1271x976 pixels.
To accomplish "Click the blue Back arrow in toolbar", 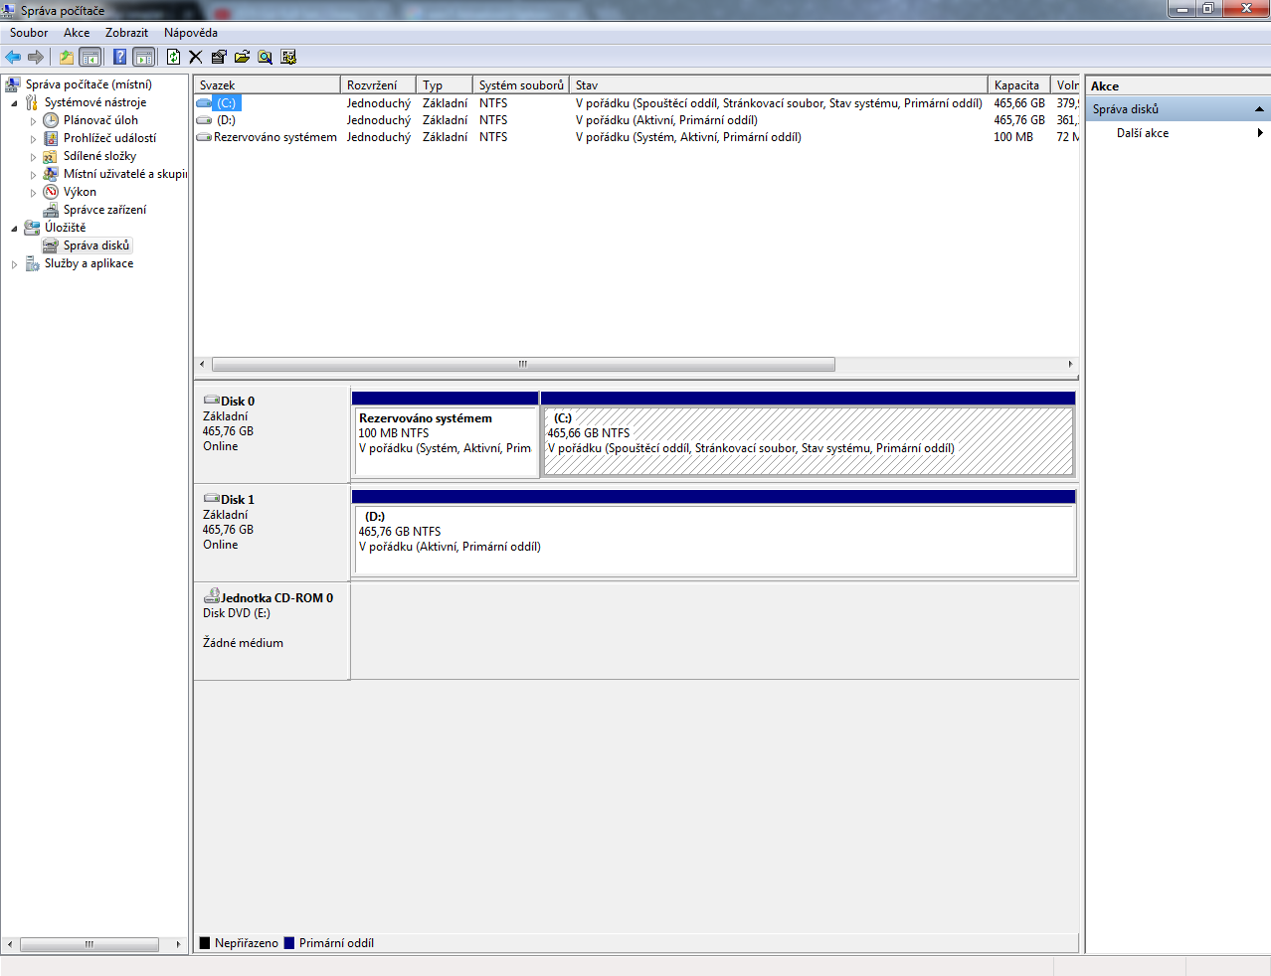I will click(13, 57).
